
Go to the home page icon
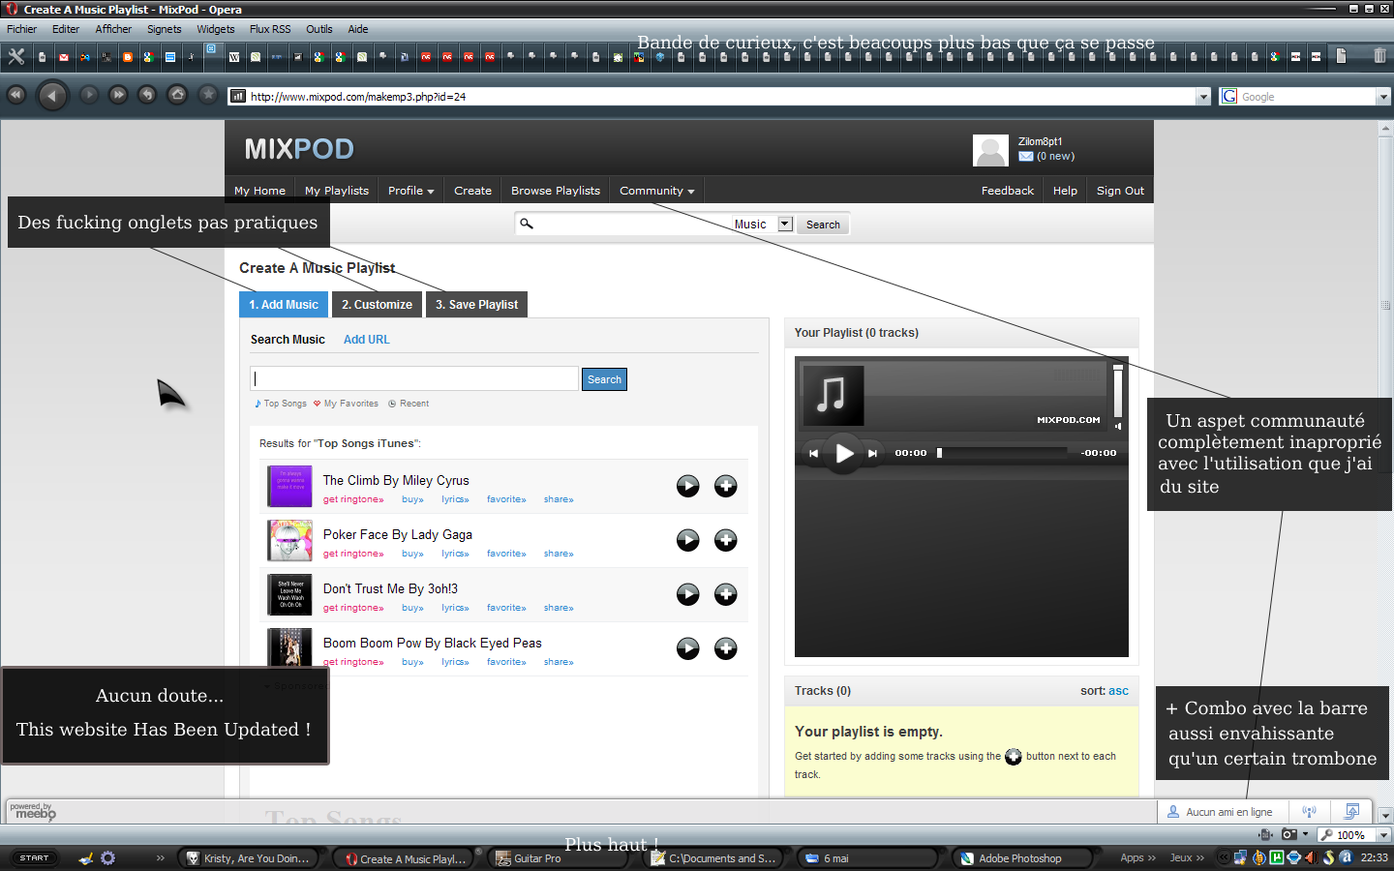pos(177,95)
